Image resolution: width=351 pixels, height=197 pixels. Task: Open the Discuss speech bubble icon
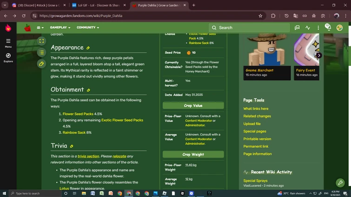(297, 28)
